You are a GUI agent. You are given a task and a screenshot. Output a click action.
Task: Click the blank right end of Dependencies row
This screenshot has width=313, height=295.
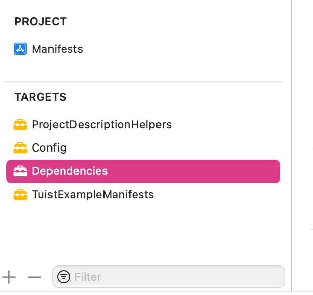click(x=245, y=171)
